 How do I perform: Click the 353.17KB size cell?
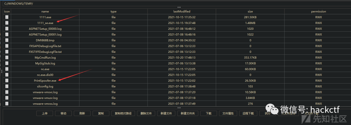pyautogui.click(x=250, y=58)
